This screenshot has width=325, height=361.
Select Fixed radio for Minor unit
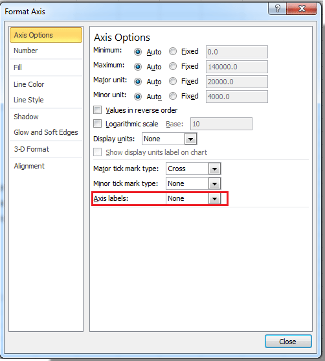[173, 96]
